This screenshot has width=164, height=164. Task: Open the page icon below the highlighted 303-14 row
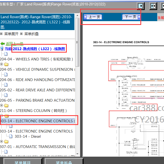tap(11, 126)
